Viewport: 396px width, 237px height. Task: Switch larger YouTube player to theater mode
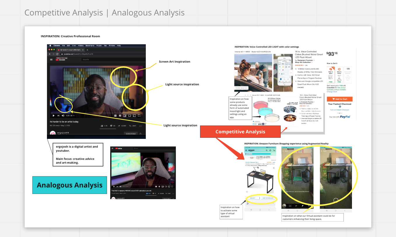click(x=129, y=116)
